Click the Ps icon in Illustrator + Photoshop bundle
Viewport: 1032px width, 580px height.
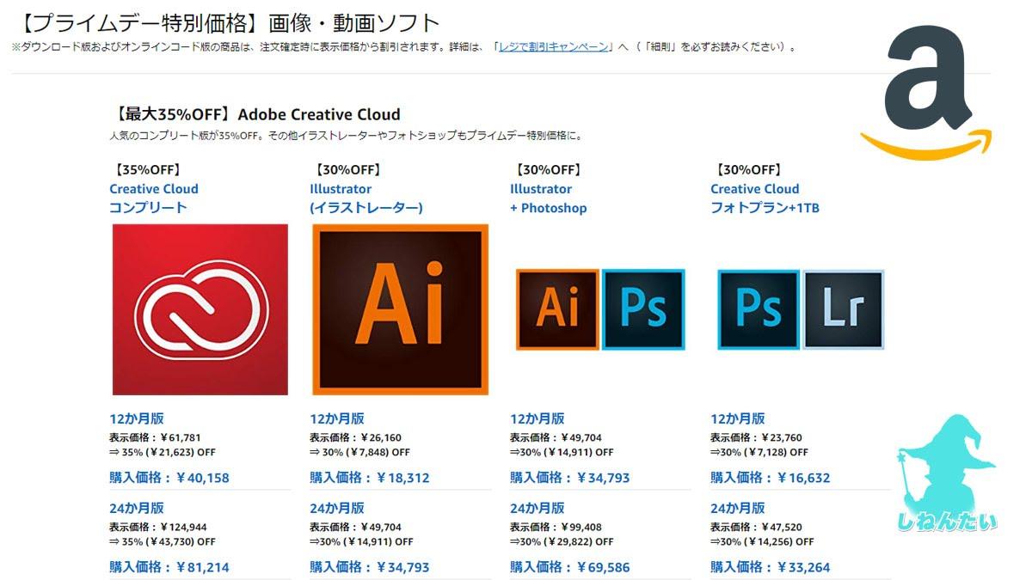[643, 309]
